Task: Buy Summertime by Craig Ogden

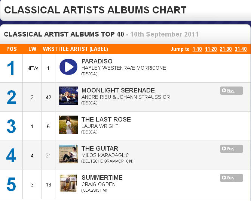Action: 231,178
